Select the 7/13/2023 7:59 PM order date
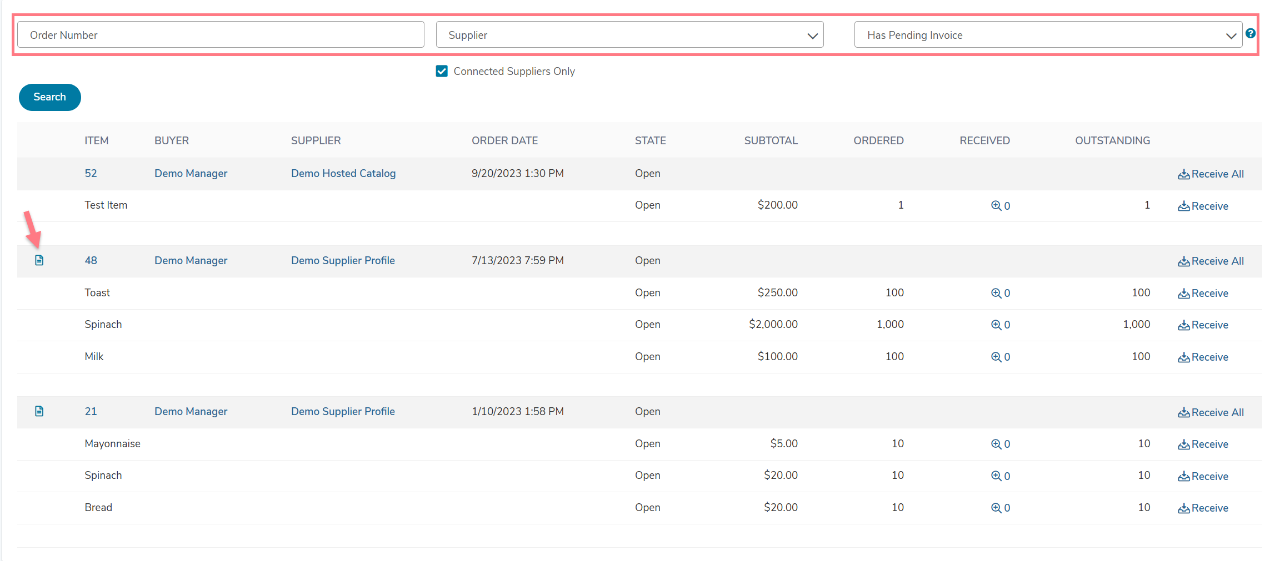This screenshot has height=561, width=1275. pos(517,260)
